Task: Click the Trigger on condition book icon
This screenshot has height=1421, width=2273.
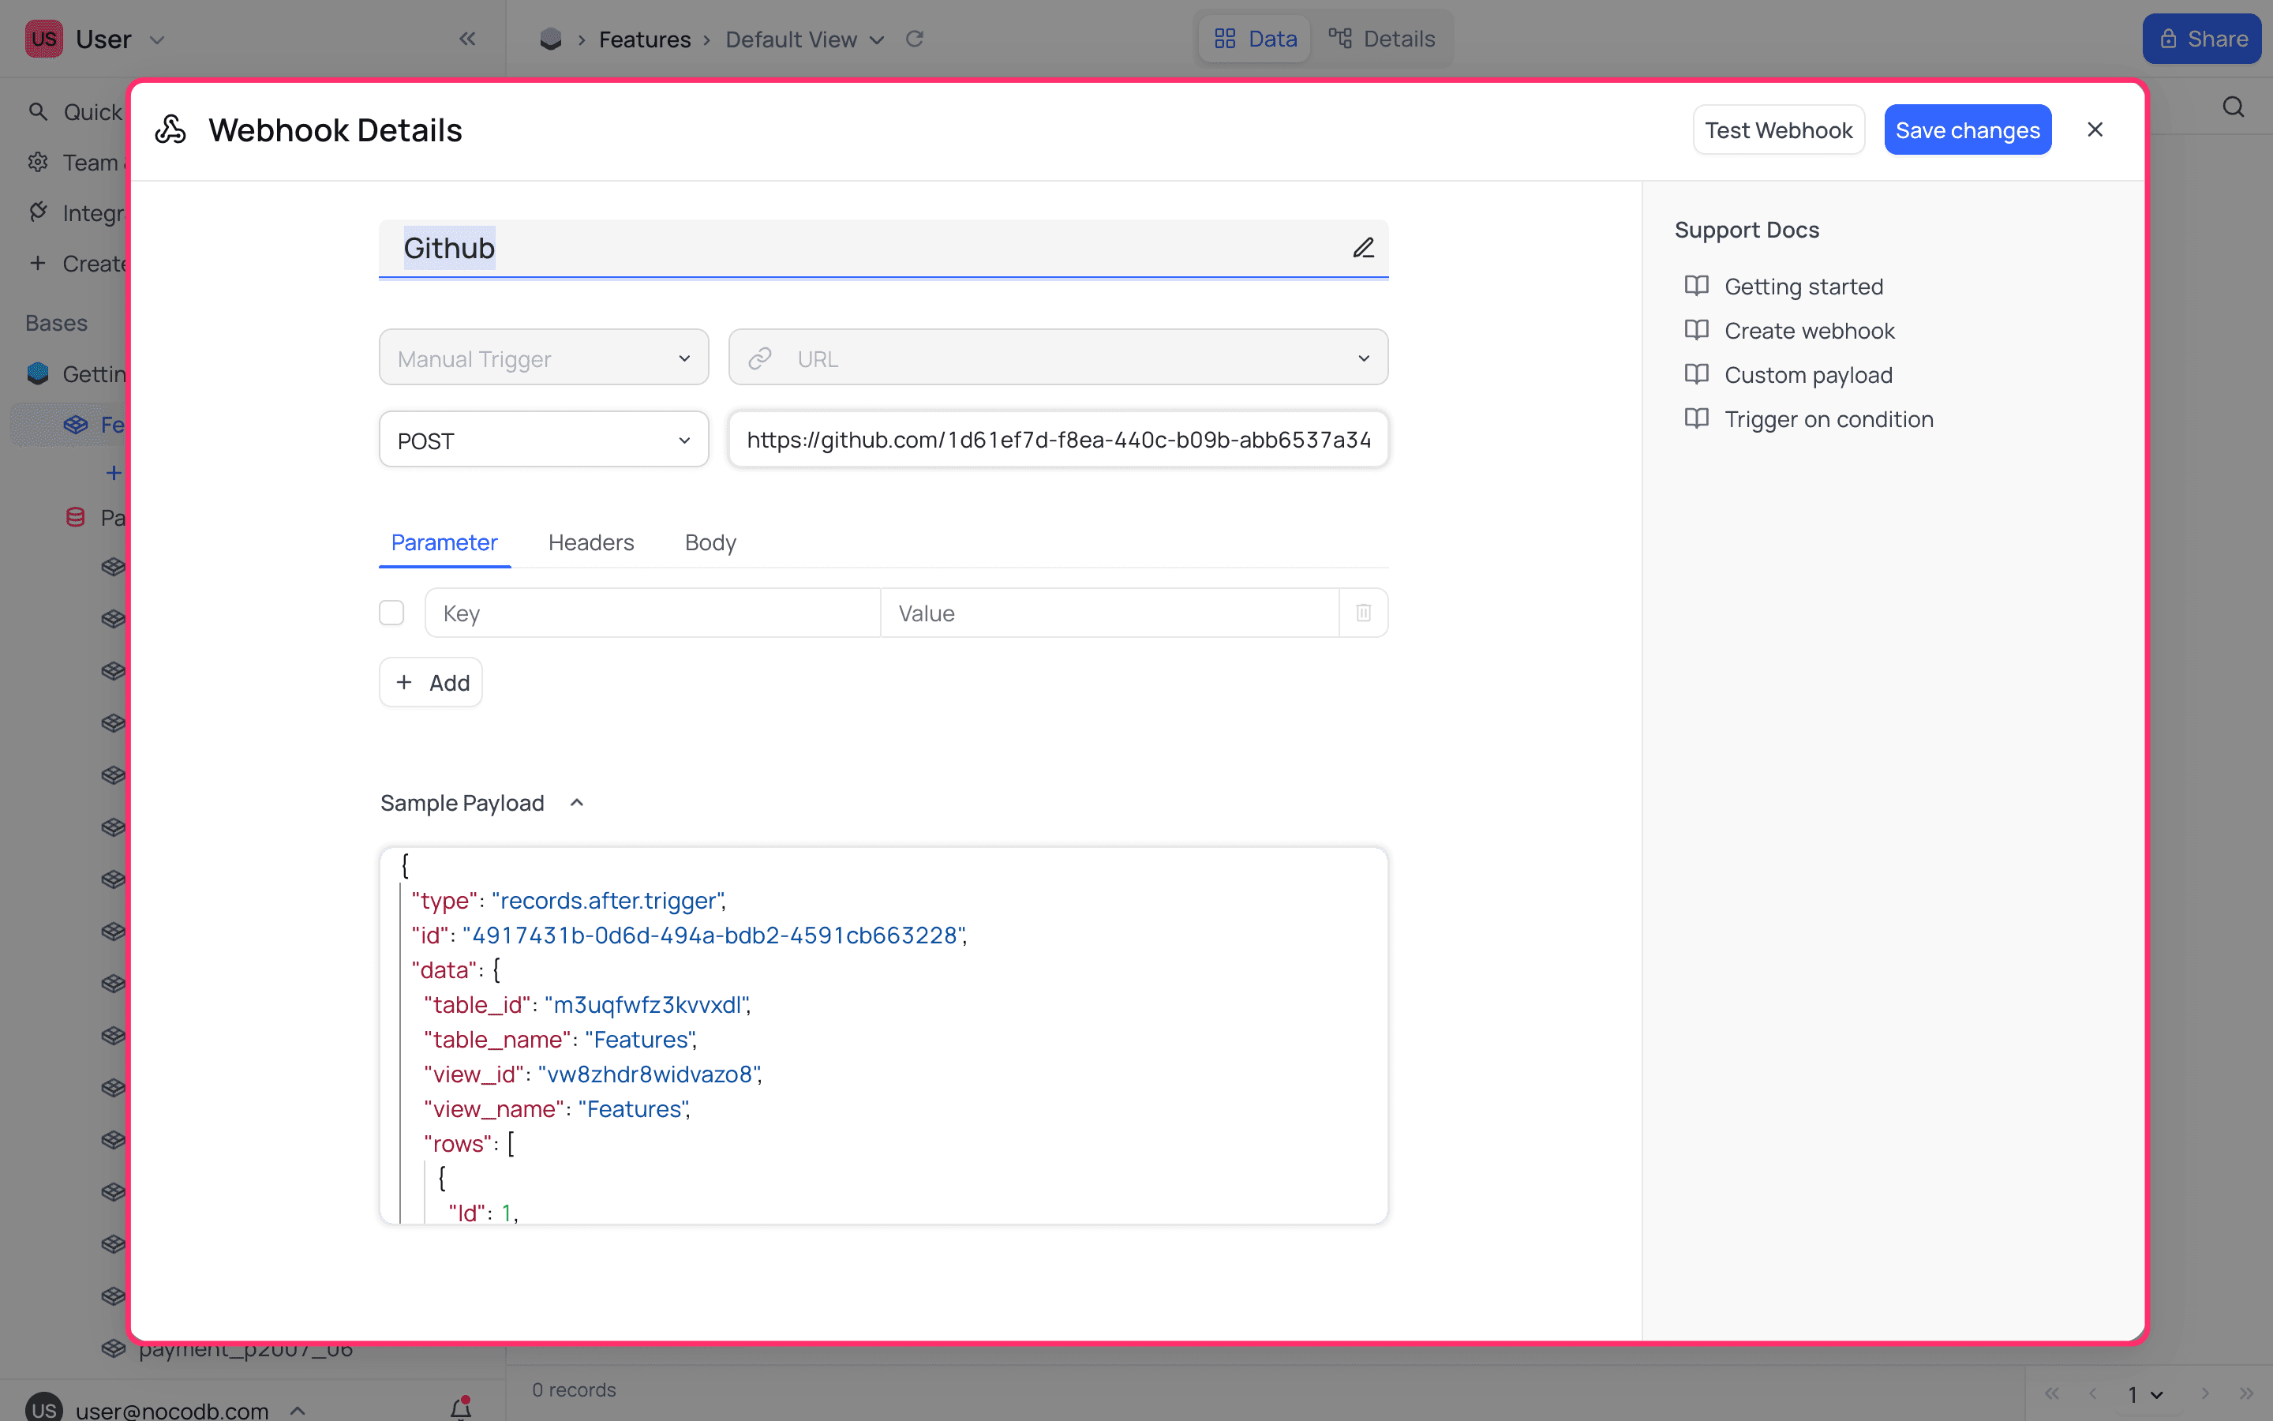Action: pyautogui.click(x=1696, y=419)
